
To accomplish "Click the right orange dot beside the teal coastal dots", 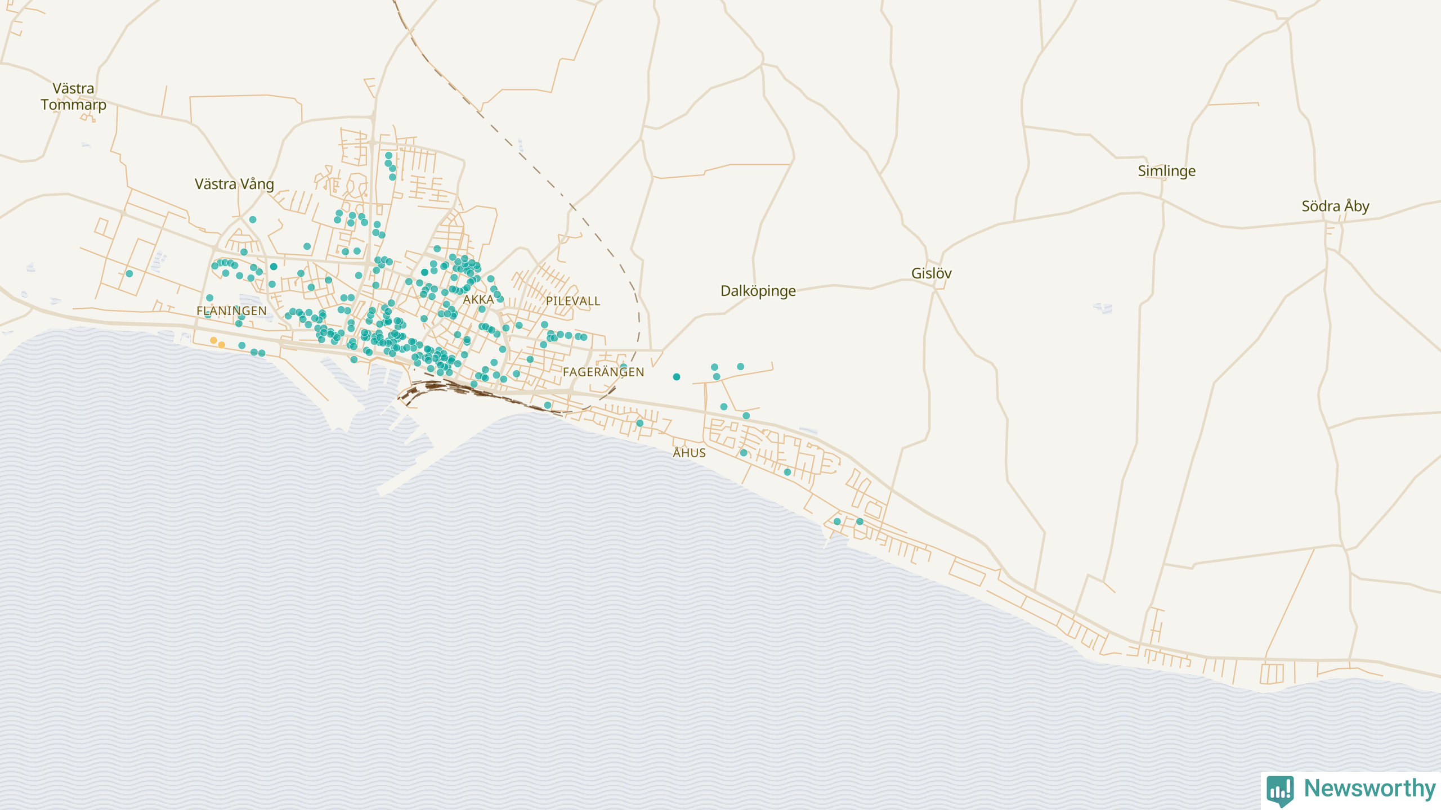I will pyautogui.click(x=222, y=345).
